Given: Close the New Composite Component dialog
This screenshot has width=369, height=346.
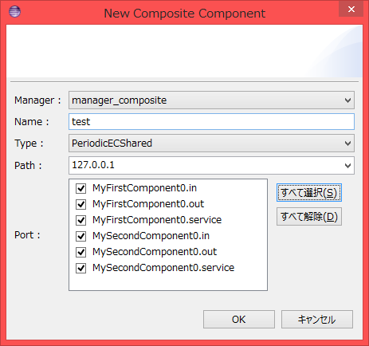Looking at the screenshot, I should 351,10.
